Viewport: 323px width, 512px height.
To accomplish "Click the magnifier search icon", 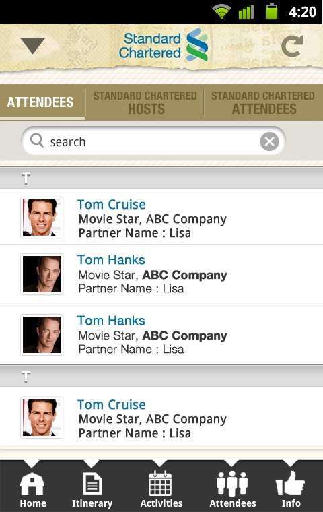I will 37,141.
